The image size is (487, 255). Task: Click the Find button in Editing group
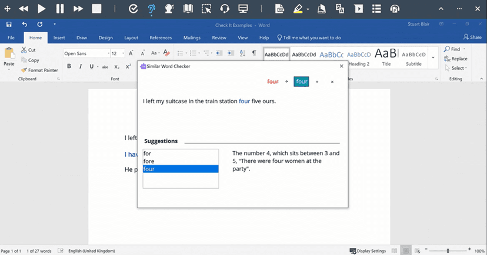[455, 49]
